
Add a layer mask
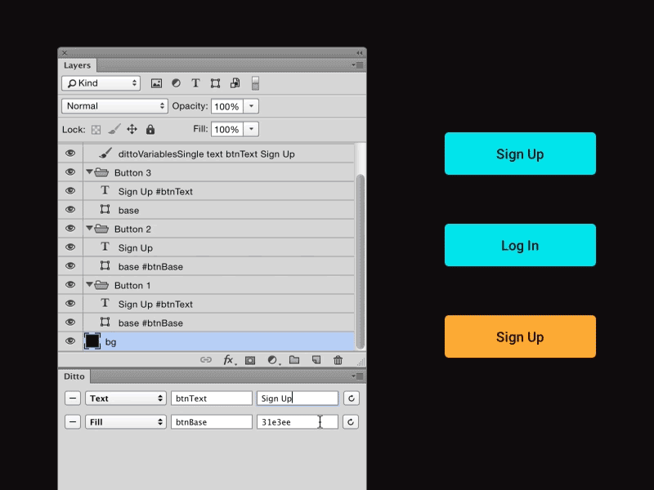pos(250,360)
